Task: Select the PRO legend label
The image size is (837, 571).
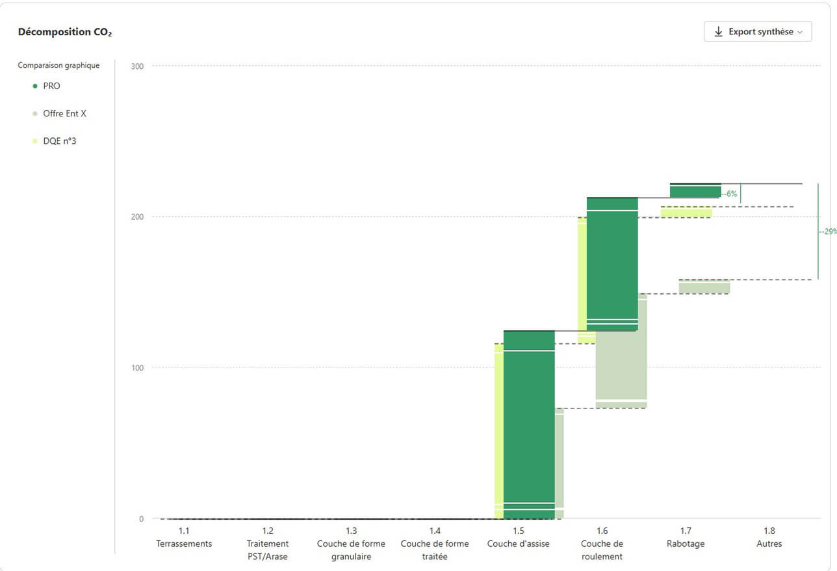Action: (x=51, y=86)
